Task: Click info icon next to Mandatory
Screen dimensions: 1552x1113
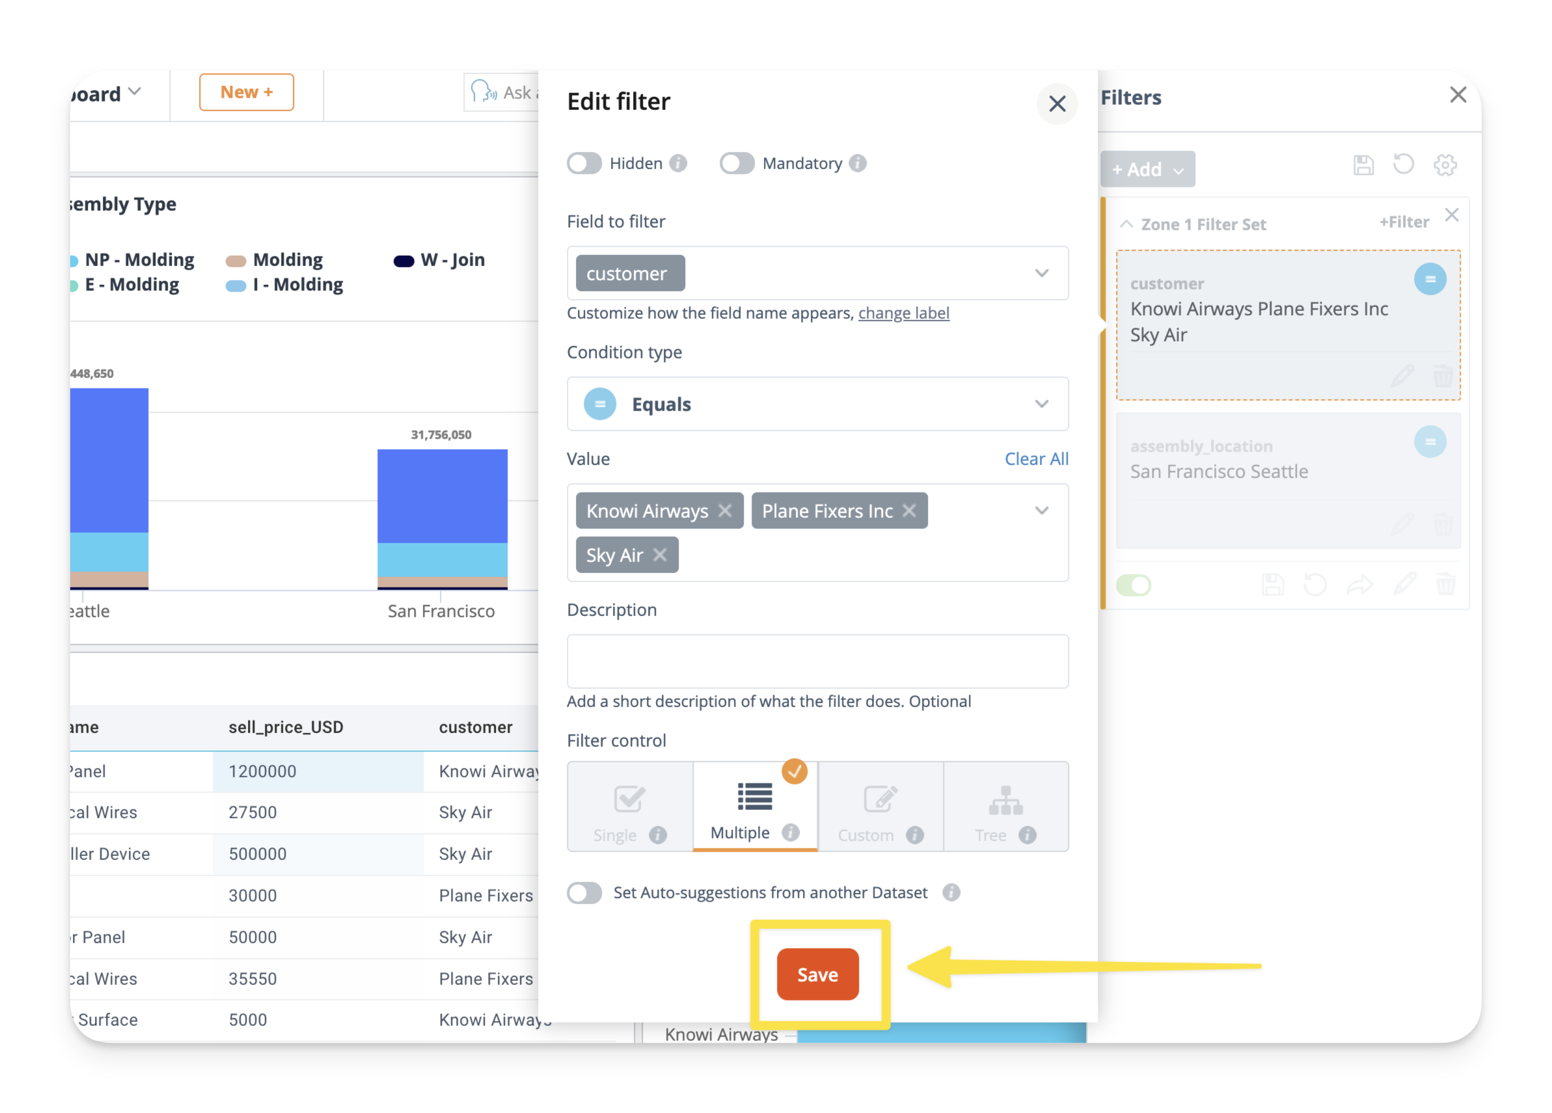Action: coord(858,163)
